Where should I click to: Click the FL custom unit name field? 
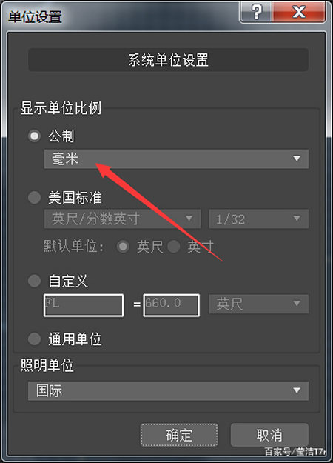coord(84,305)
